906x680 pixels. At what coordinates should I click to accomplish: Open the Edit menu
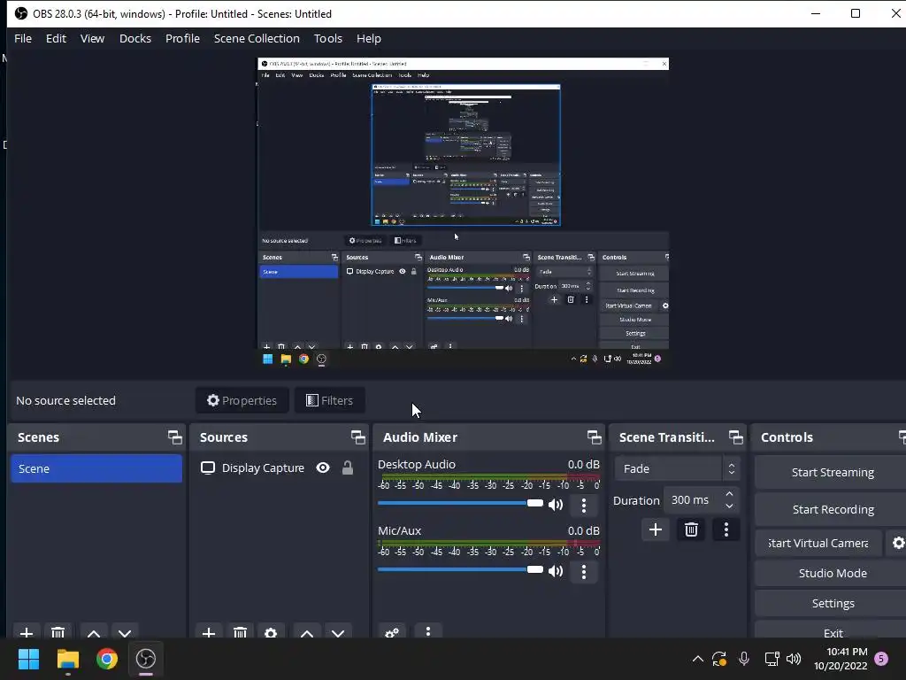(56, 38)
